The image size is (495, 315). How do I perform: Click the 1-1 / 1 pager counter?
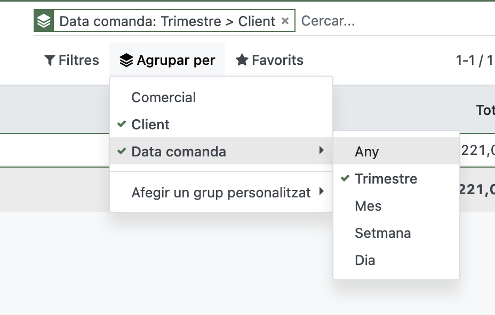474,60
